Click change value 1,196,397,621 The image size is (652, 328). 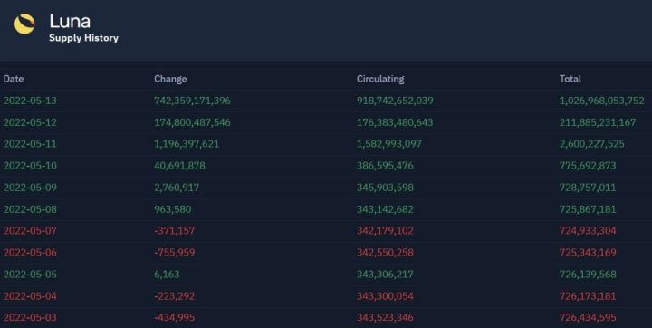pyautogui.click(x=187, y=144)
